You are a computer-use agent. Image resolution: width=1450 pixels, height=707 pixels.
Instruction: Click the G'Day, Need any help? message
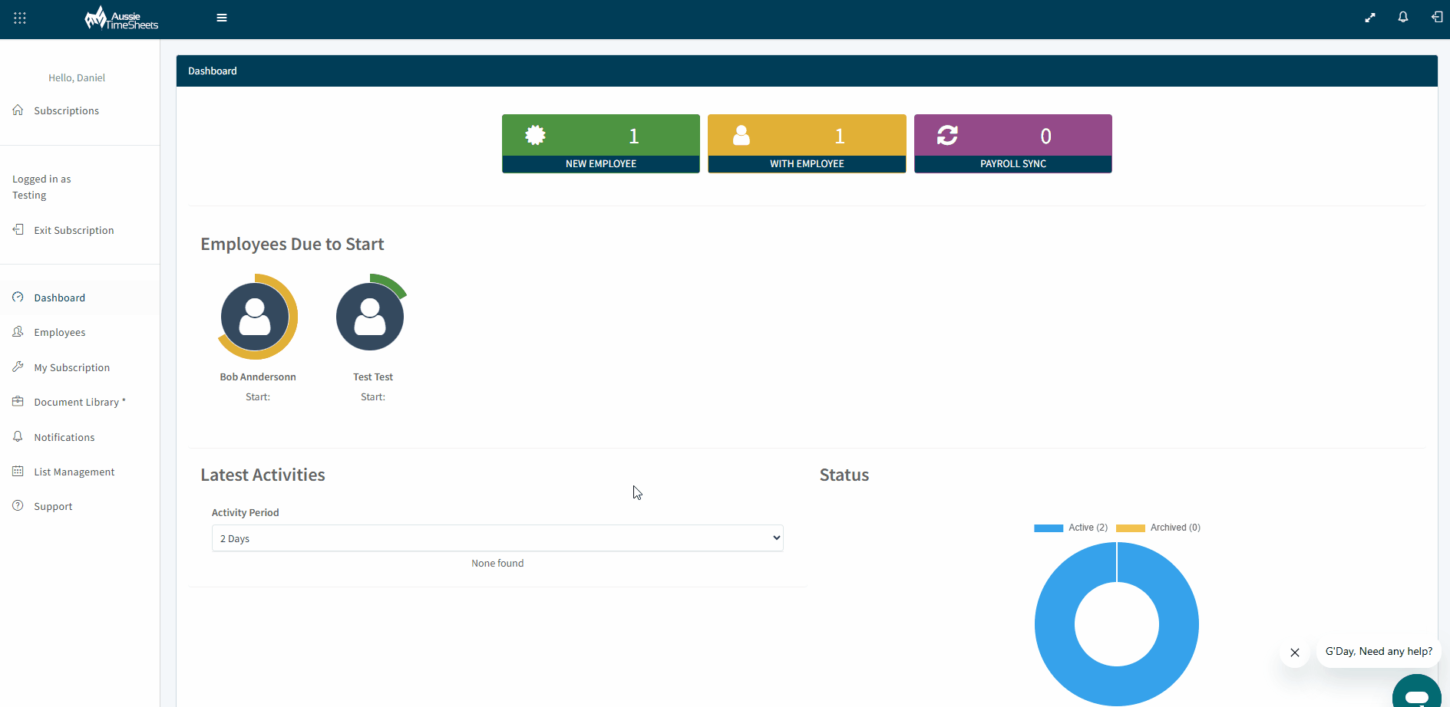(x=1379, y=651)
